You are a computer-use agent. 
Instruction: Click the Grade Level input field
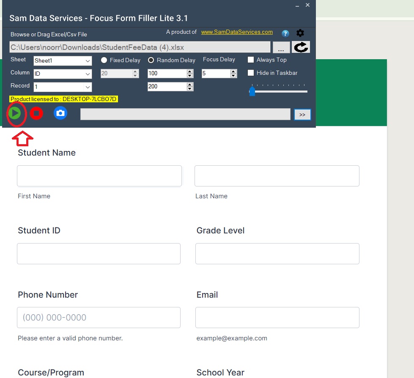tap(277, 254)
